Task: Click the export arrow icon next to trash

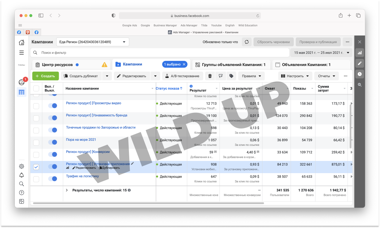Action: tap(220, 76)
